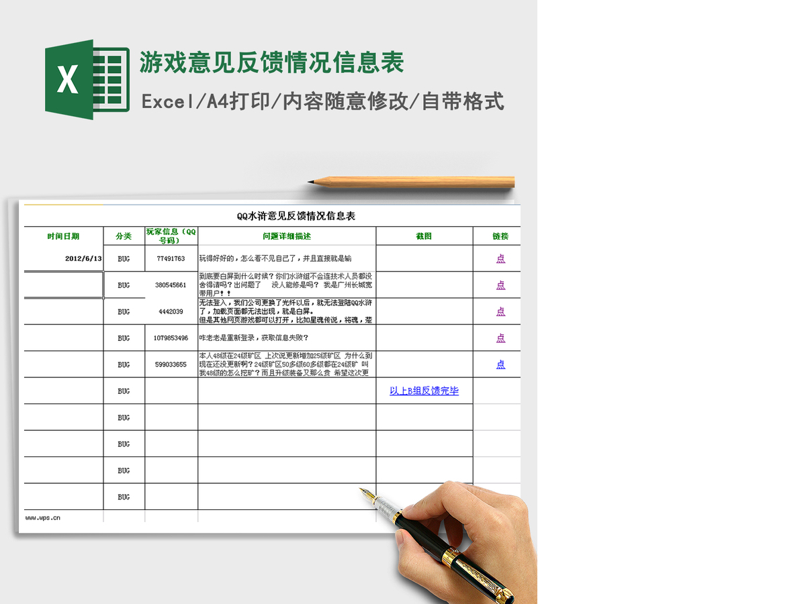806x604 pixels.
Task: Click the 问题详细描述 column header
Action: tap(287, 236)
